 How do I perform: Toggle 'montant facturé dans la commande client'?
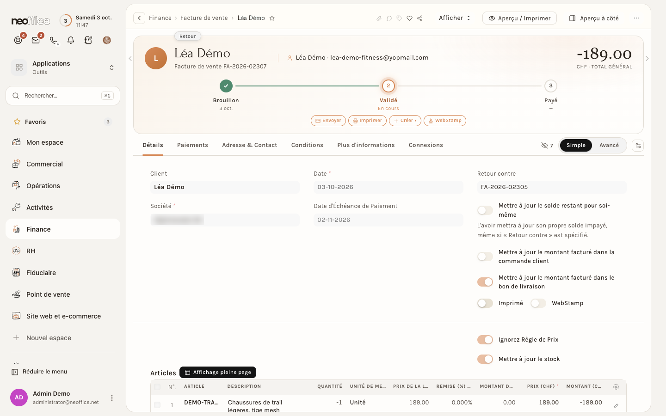485,257
